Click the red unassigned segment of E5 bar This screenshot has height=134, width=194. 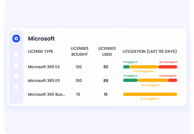click(x=173, y=80)
